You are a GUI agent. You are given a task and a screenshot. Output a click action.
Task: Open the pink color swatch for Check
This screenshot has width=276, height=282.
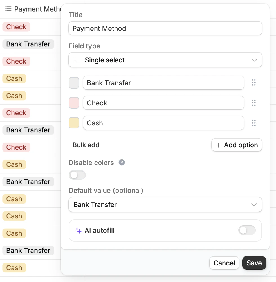pyautogui.click(x=74, y=103)
